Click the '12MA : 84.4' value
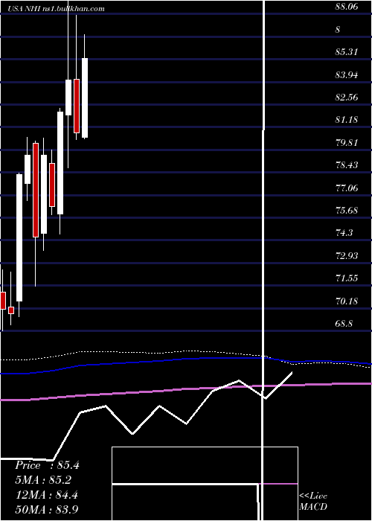372x521 pixels. coord(46,495)
